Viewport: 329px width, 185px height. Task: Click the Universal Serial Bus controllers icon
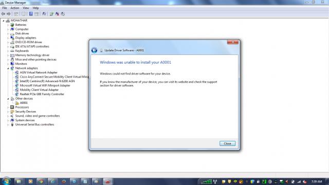point(12,124)
